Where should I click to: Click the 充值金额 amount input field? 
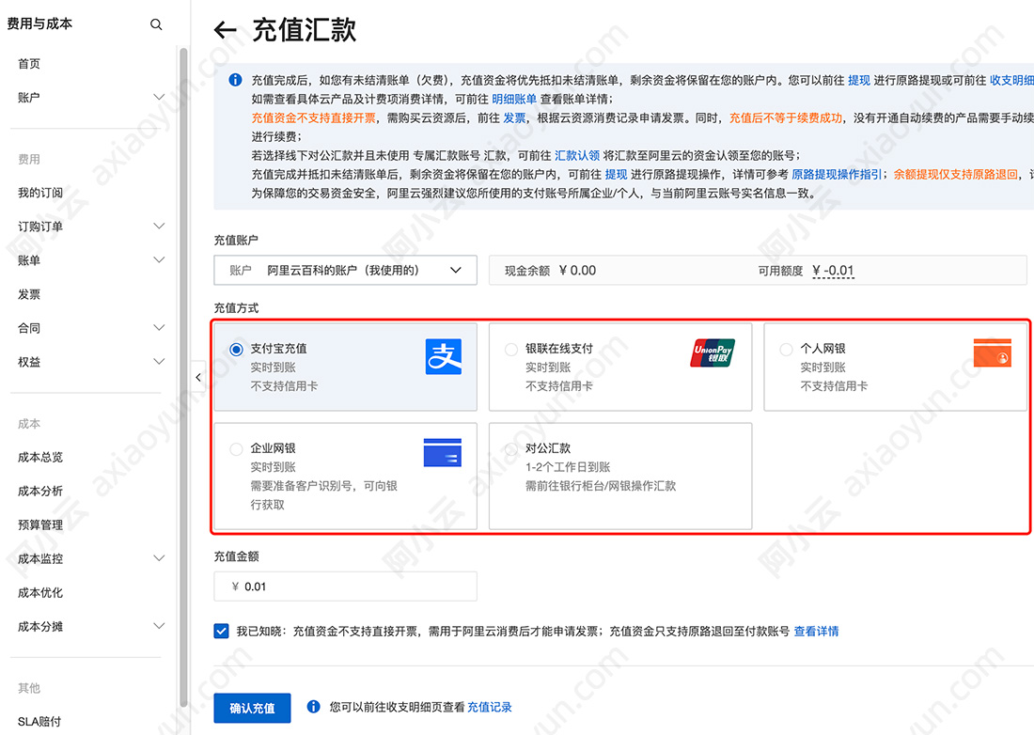pos(345,586)
